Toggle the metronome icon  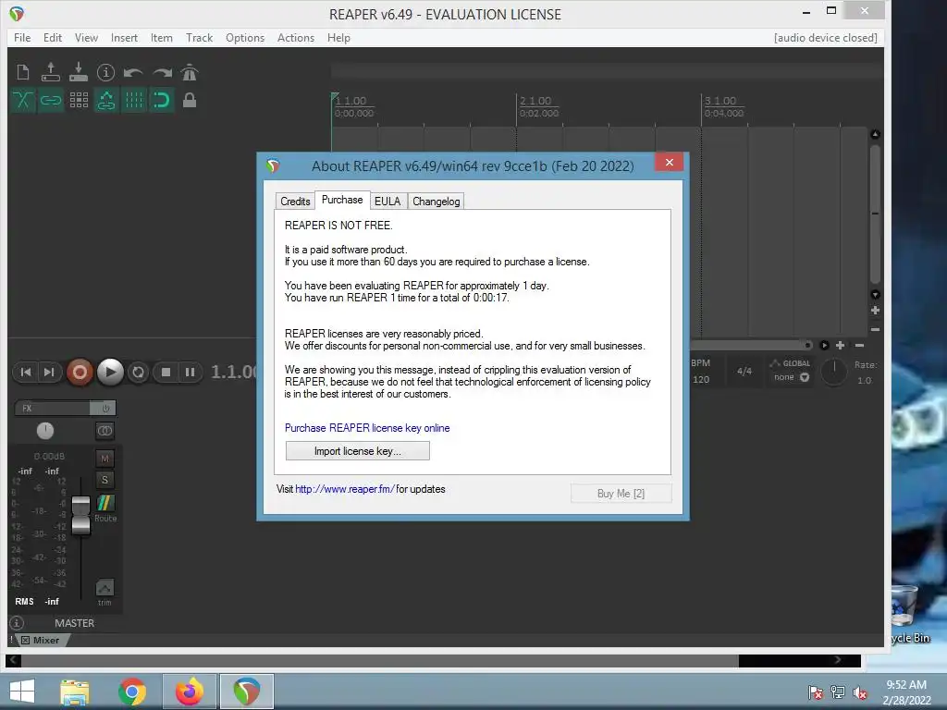coord(189,72)
